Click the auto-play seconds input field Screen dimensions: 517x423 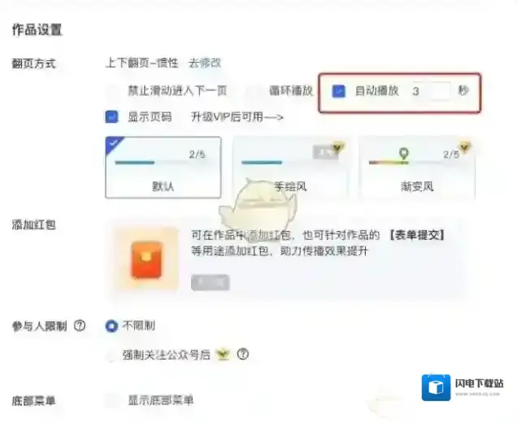click(x=430, y=91)
